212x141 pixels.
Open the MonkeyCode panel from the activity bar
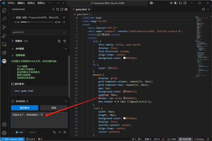4,61
